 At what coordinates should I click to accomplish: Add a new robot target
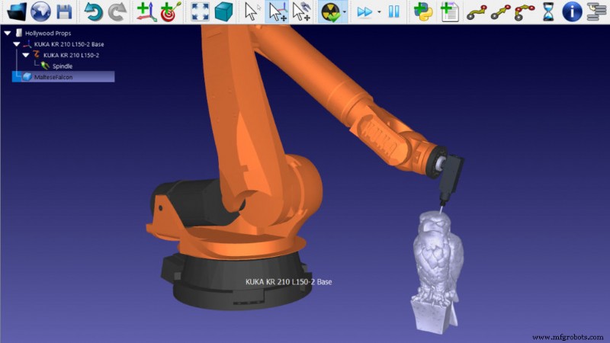point(170,11)
